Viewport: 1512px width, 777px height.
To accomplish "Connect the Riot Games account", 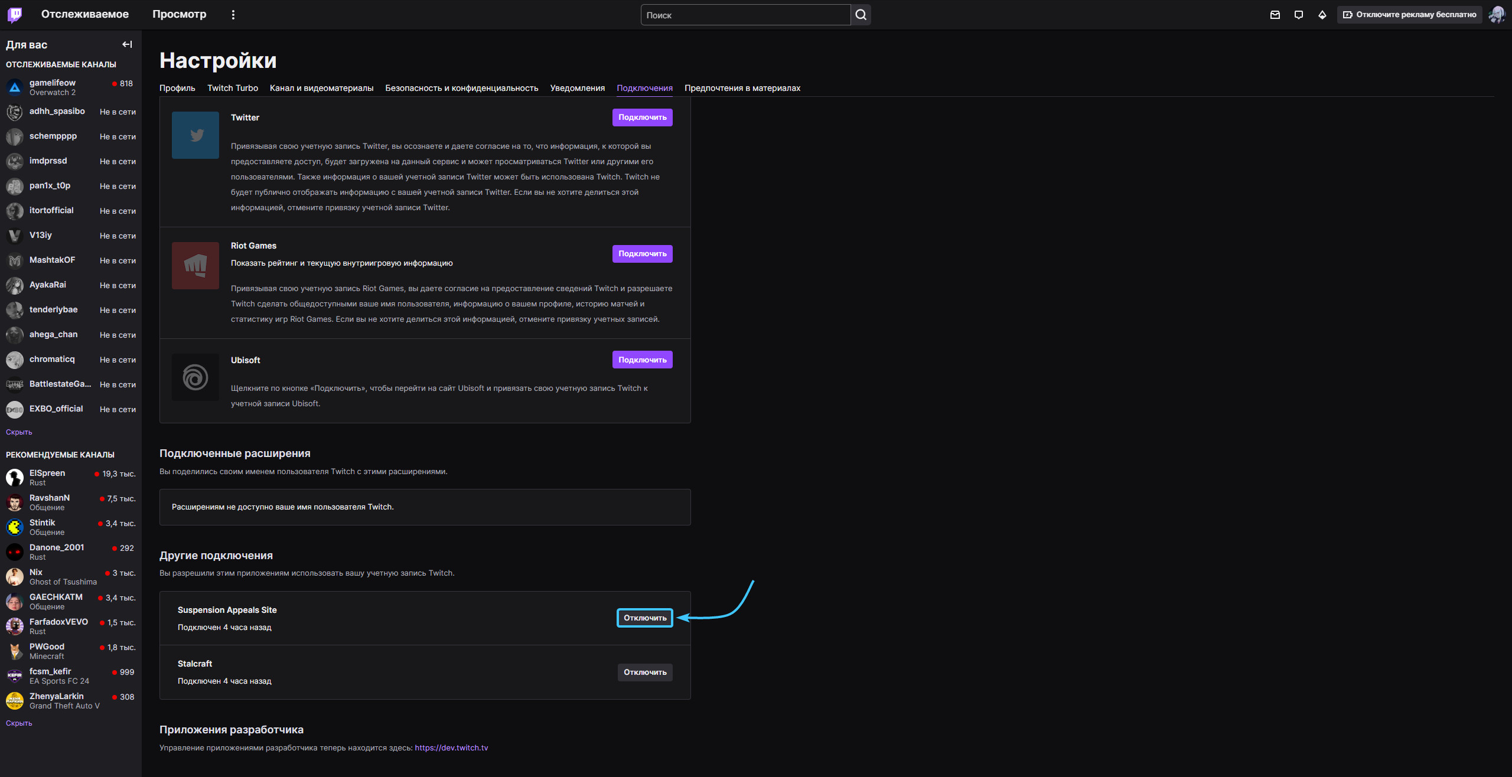I will pyautogui.click(x=642, y=254).
